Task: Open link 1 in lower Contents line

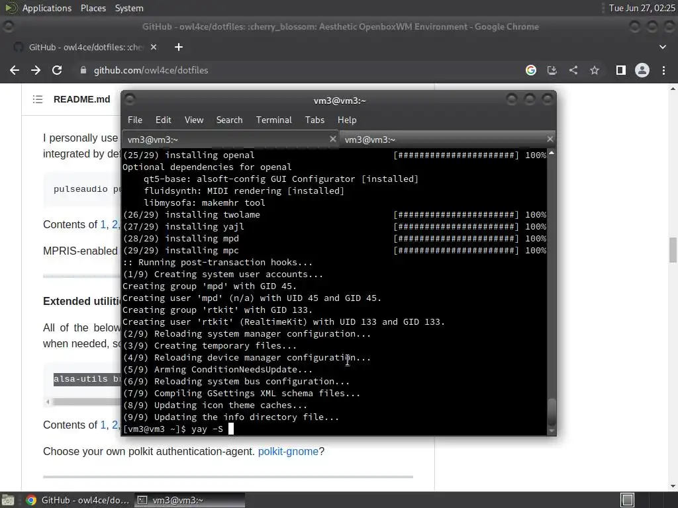Action: click(x=103, y=425)
